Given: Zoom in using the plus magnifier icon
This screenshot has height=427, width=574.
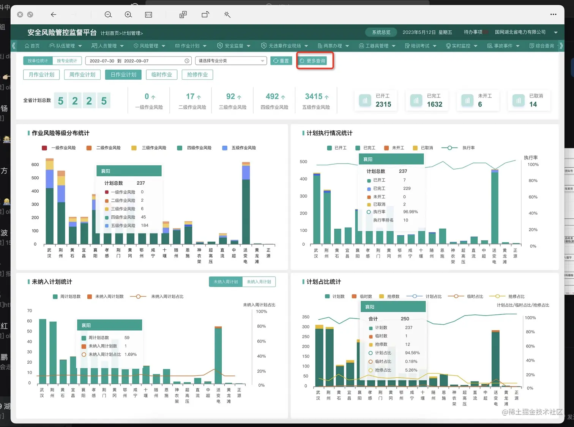Looking at the screenshot, I should coord(128,14).
